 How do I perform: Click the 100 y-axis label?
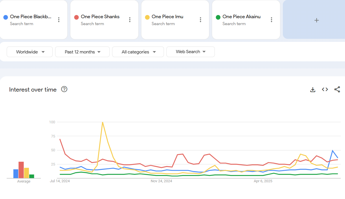tap(52, 122)
